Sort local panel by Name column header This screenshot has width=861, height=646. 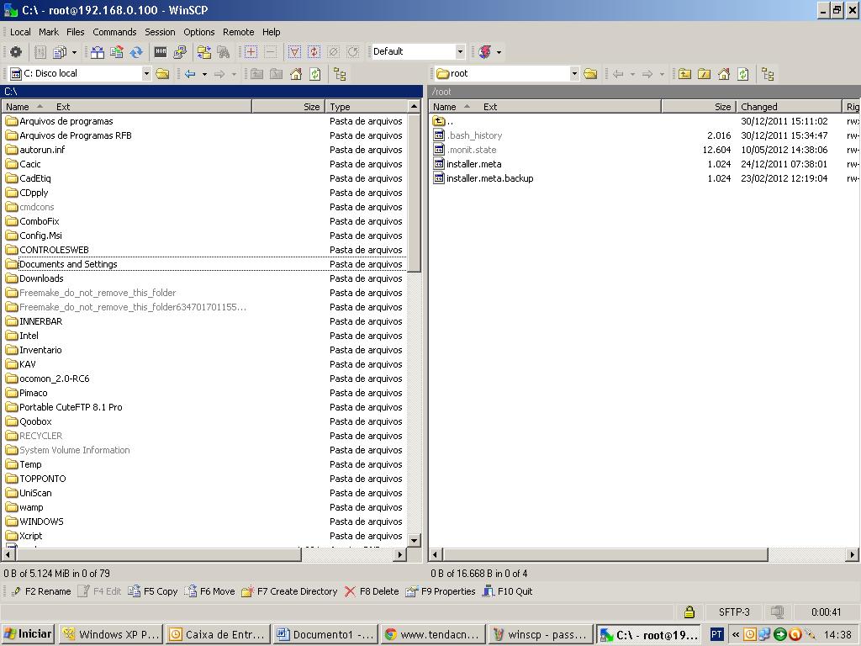(x=126, y=107)
